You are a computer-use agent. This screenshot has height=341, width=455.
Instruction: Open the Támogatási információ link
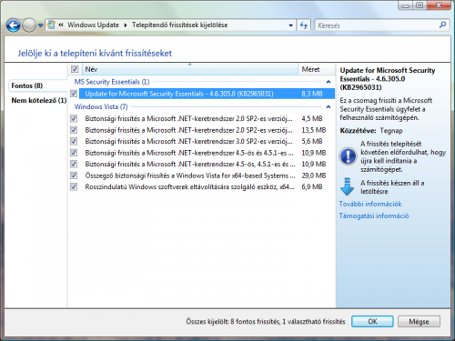point(374,216)
